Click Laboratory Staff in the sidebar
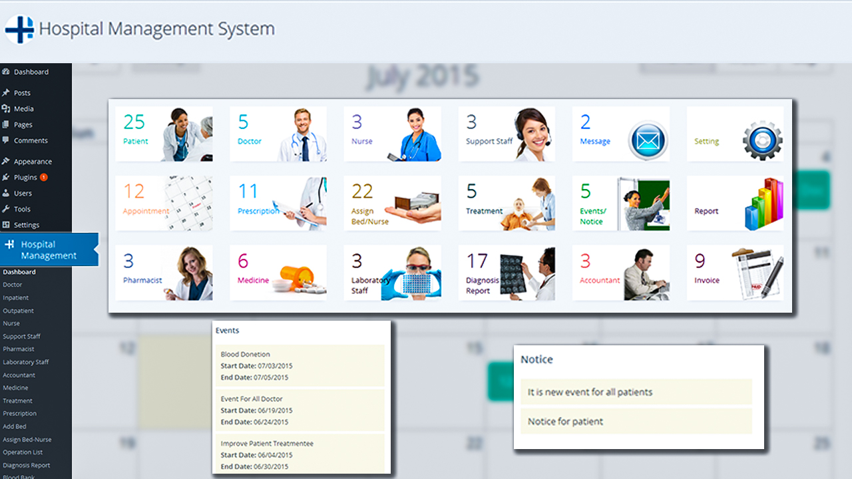Image resolution: width=852 pixels, height=479 pixels. [x=26, y=363]
